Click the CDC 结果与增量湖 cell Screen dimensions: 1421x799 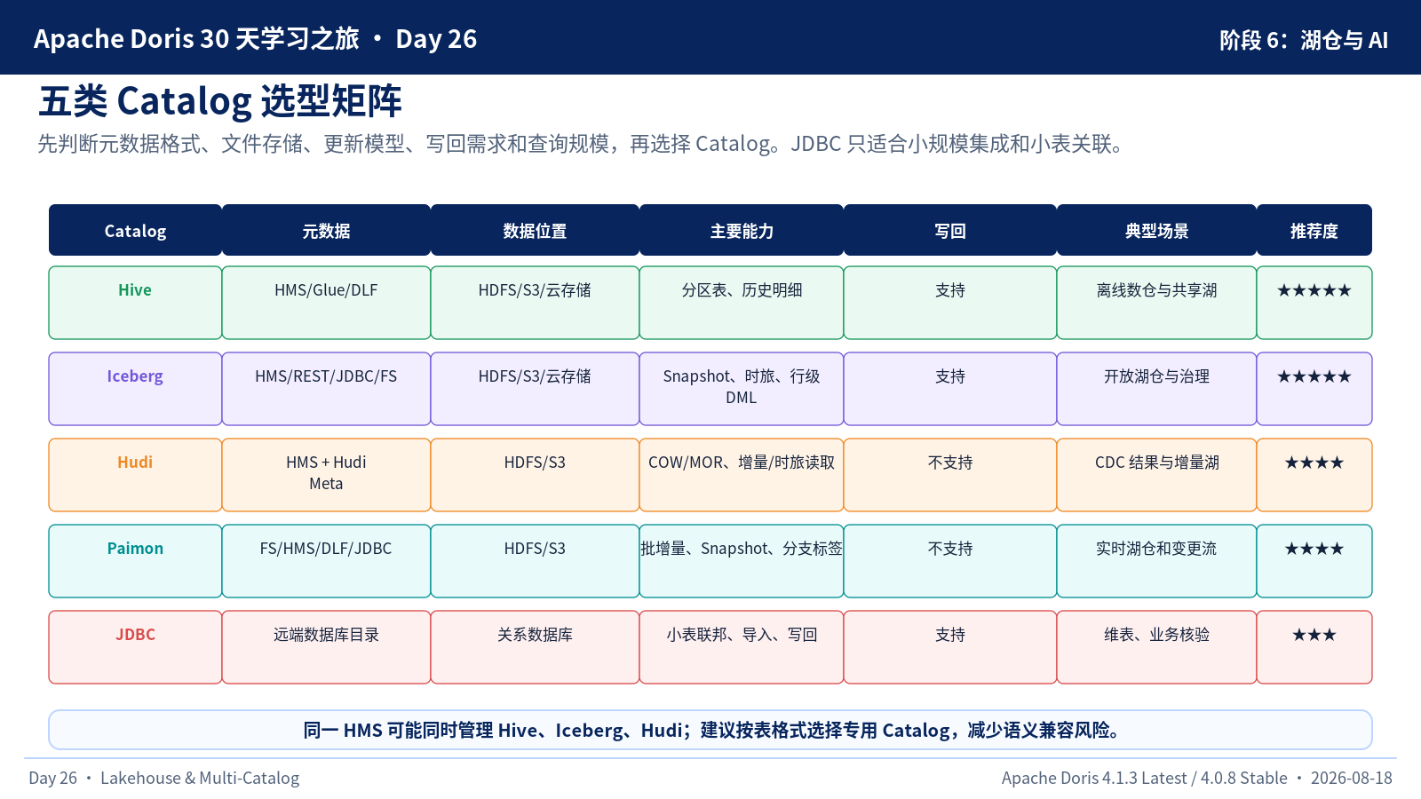(x=1156, y=475)
